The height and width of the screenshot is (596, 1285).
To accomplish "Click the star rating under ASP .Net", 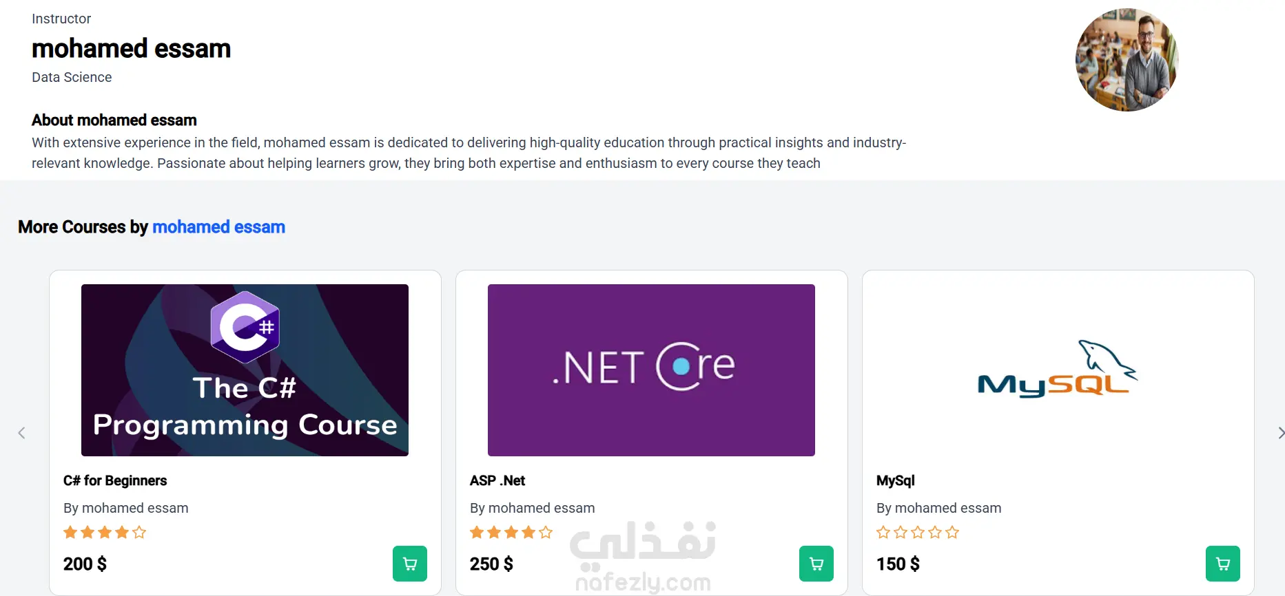I will (511, 532).
